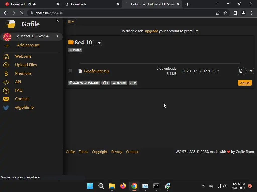The height and width of the screenshot is (192, 257).
Task: Open the 8e4l10 folder options dropdown
Action: click(x=98, y=43)
